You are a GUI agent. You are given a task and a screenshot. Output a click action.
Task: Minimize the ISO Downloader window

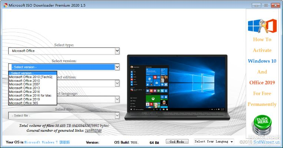256,6
